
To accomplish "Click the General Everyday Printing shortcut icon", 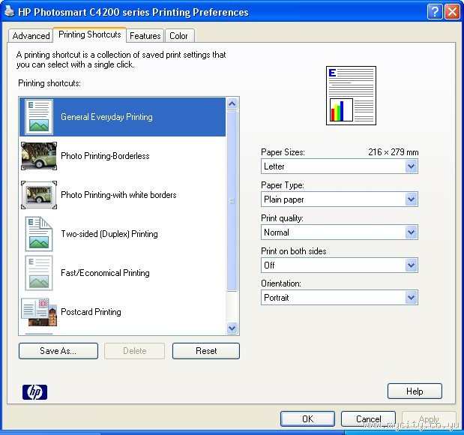I will click(x=39, y=117).
